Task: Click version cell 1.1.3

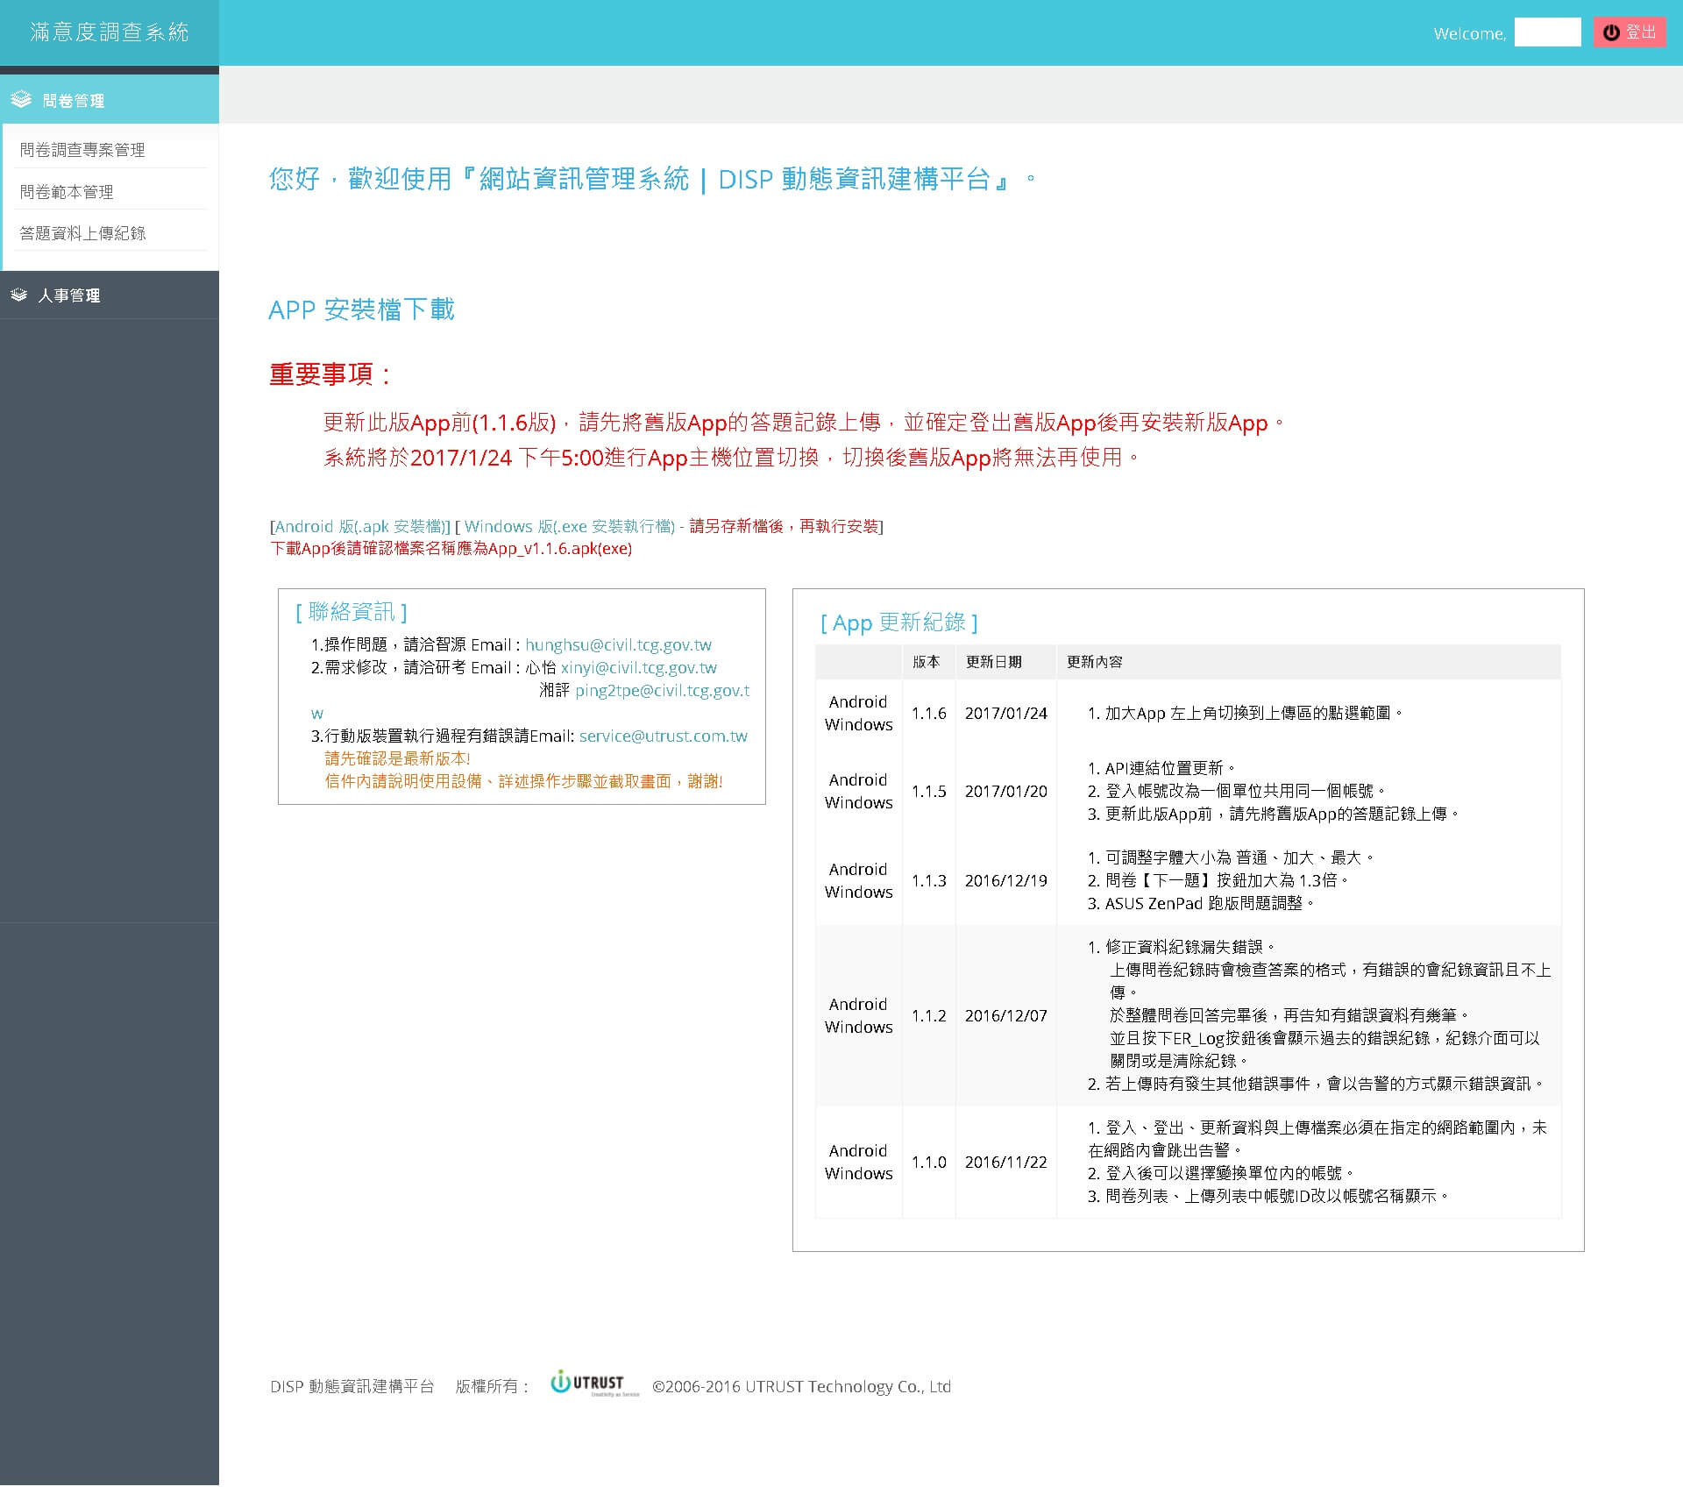Action: tap(929, 881)
